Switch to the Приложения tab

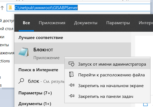[52, 23]
